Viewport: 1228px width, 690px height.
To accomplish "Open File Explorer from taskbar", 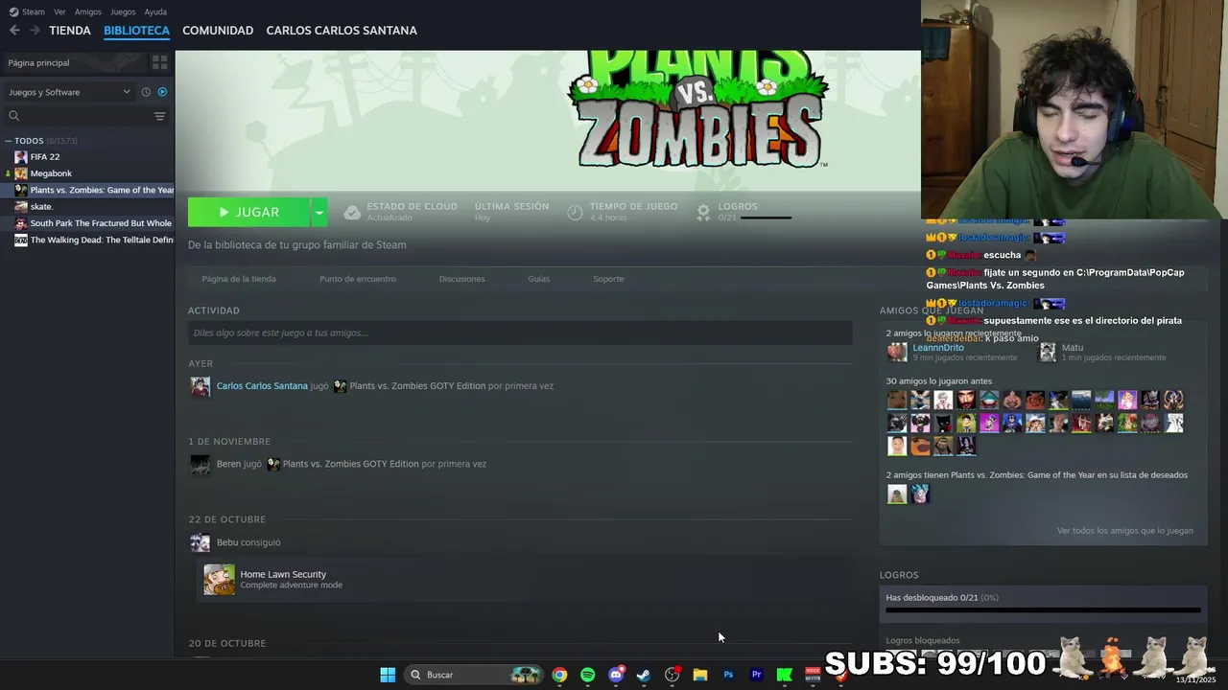I will (700, 675).
